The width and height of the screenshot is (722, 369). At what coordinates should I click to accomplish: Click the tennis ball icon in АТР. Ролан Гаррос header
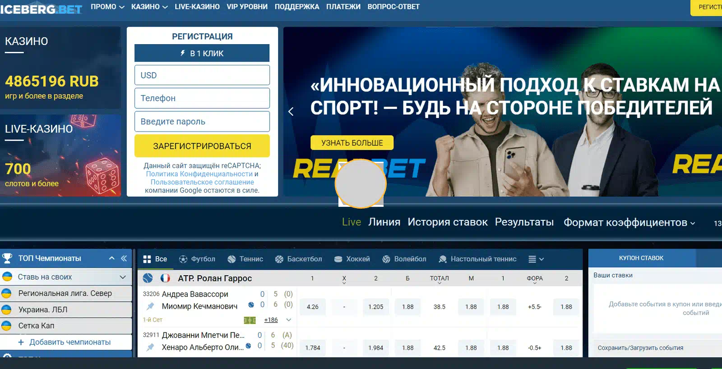coord(148,278)
